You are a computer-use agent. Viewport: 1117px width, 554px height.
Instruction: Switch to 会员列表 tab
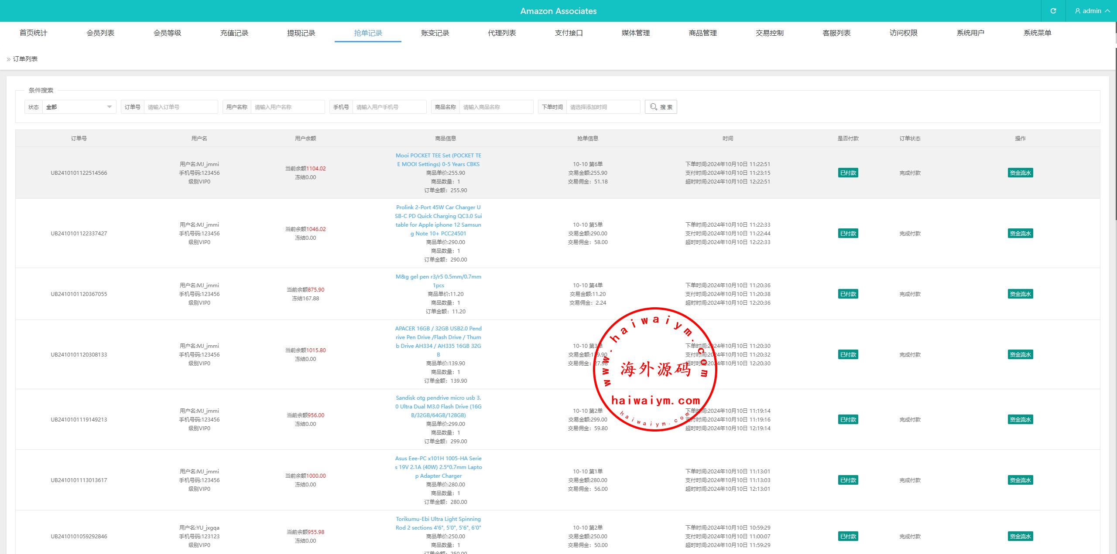(100, 33)
